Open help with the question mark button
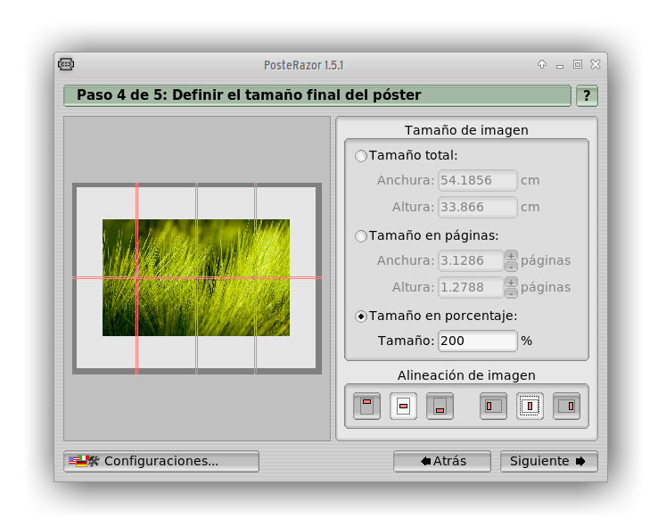The image size is (666, 526). (x=587, y=95)
